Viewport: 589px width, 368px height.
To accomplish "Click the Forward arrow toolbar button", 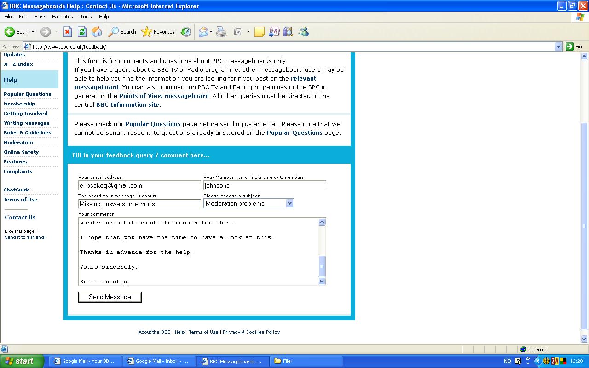I will [45, 32].
